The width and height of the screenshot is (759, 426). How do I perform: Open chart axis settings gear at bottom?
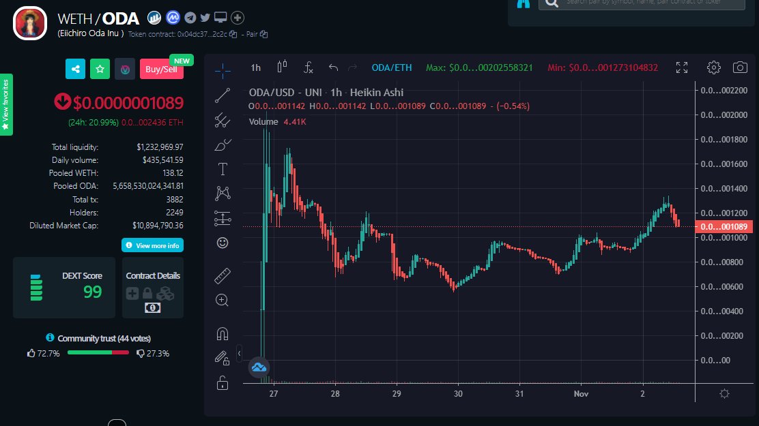[x=725, y=393]
